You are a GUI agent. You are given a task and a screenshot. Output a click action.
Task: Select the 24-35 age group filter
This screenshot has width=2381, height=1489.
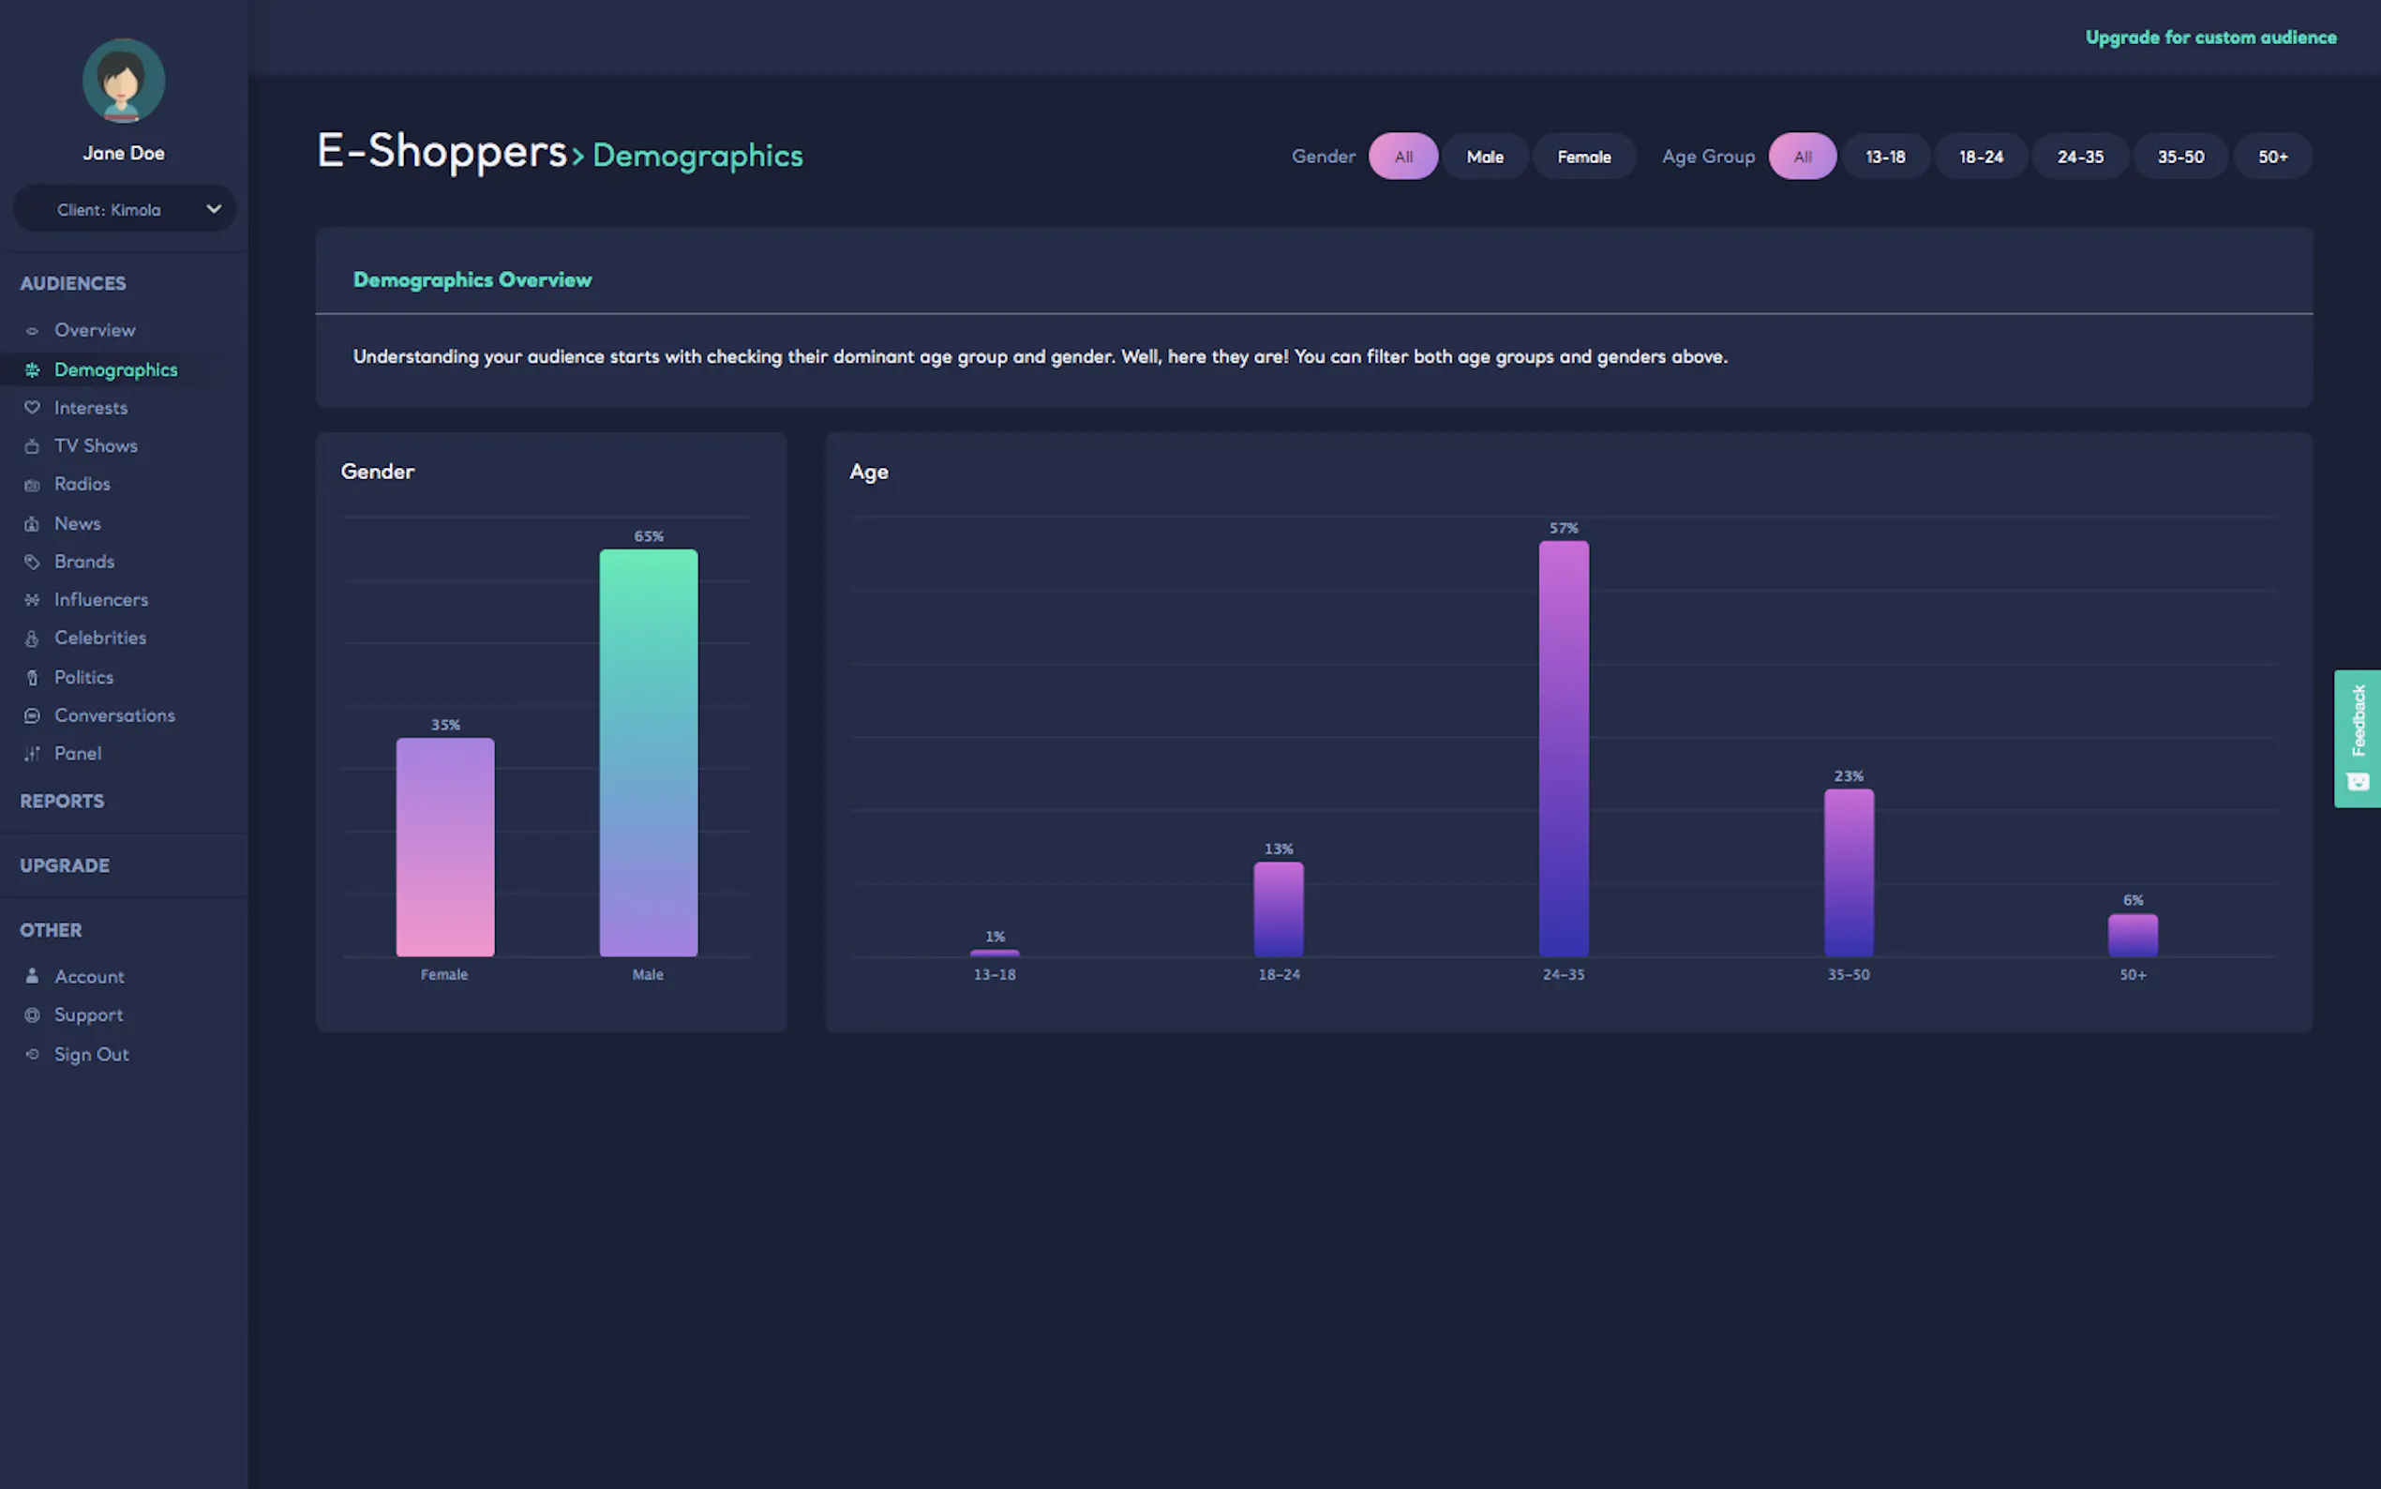(2080, 157)
